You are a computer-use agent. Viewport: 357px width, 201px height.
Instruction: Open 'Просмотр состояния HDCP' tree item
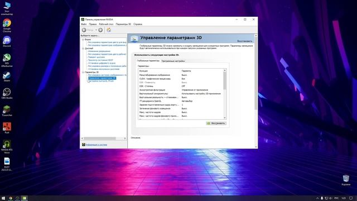pyautogui.click(x=100, y=60)
